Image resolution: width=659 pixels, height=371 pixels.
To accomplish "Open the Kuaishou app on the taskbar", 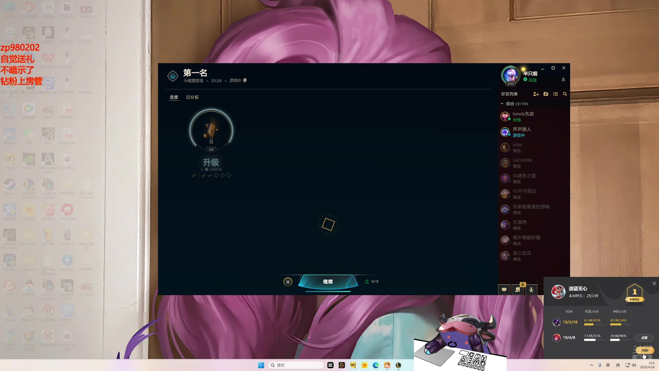I will click(x=365, y=365).
